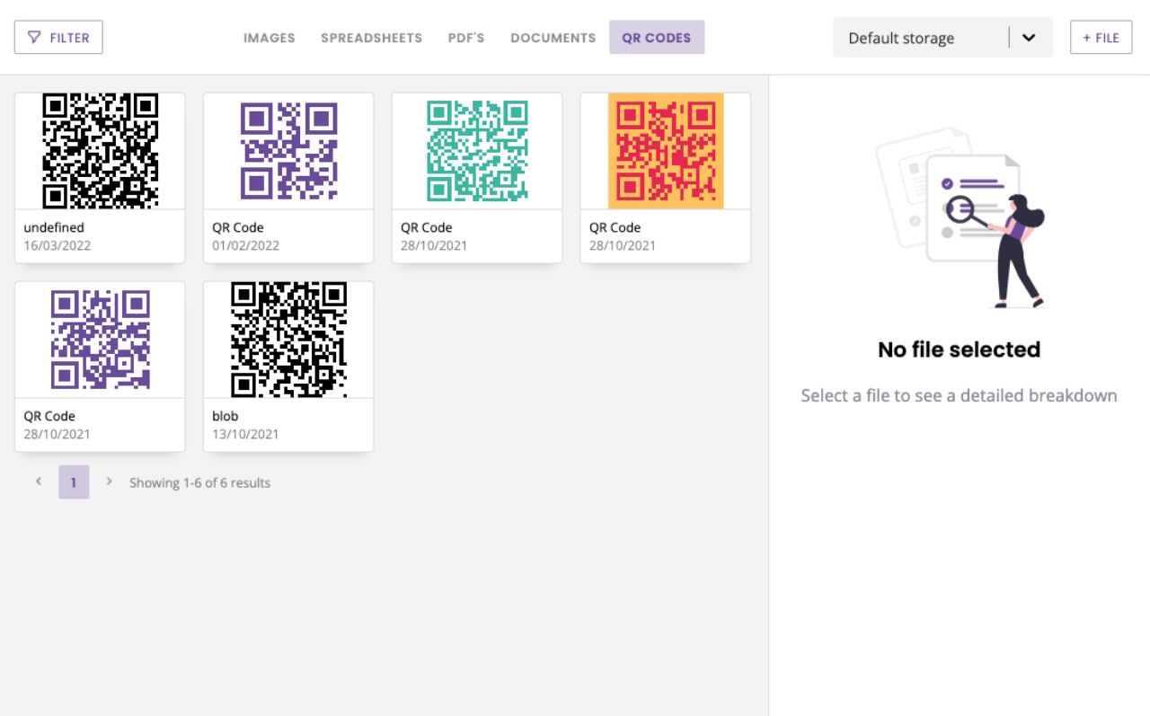Select page 1 in pagination
The width and height of the screenshot is (1150, 716).
74,482
